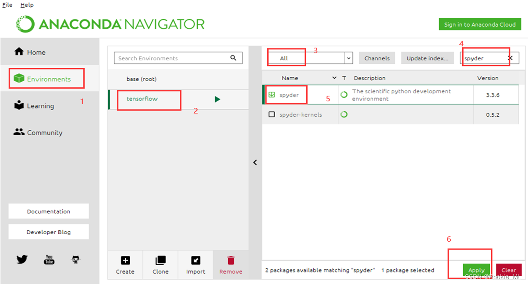
Task: Click the Description column header
Action: coord(369,78)
